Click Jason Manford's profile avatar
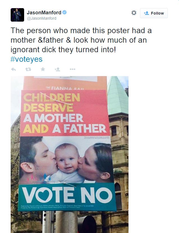The image size is (179, 233). 17,15
